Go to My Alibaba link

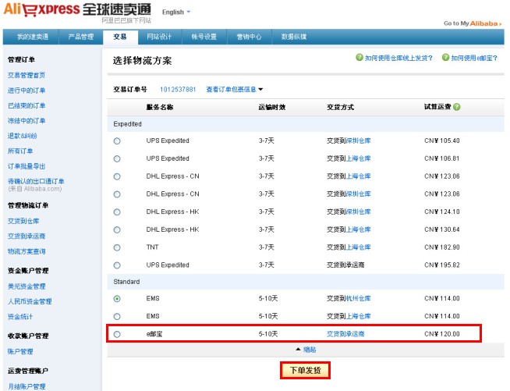(x=473, y=23)
